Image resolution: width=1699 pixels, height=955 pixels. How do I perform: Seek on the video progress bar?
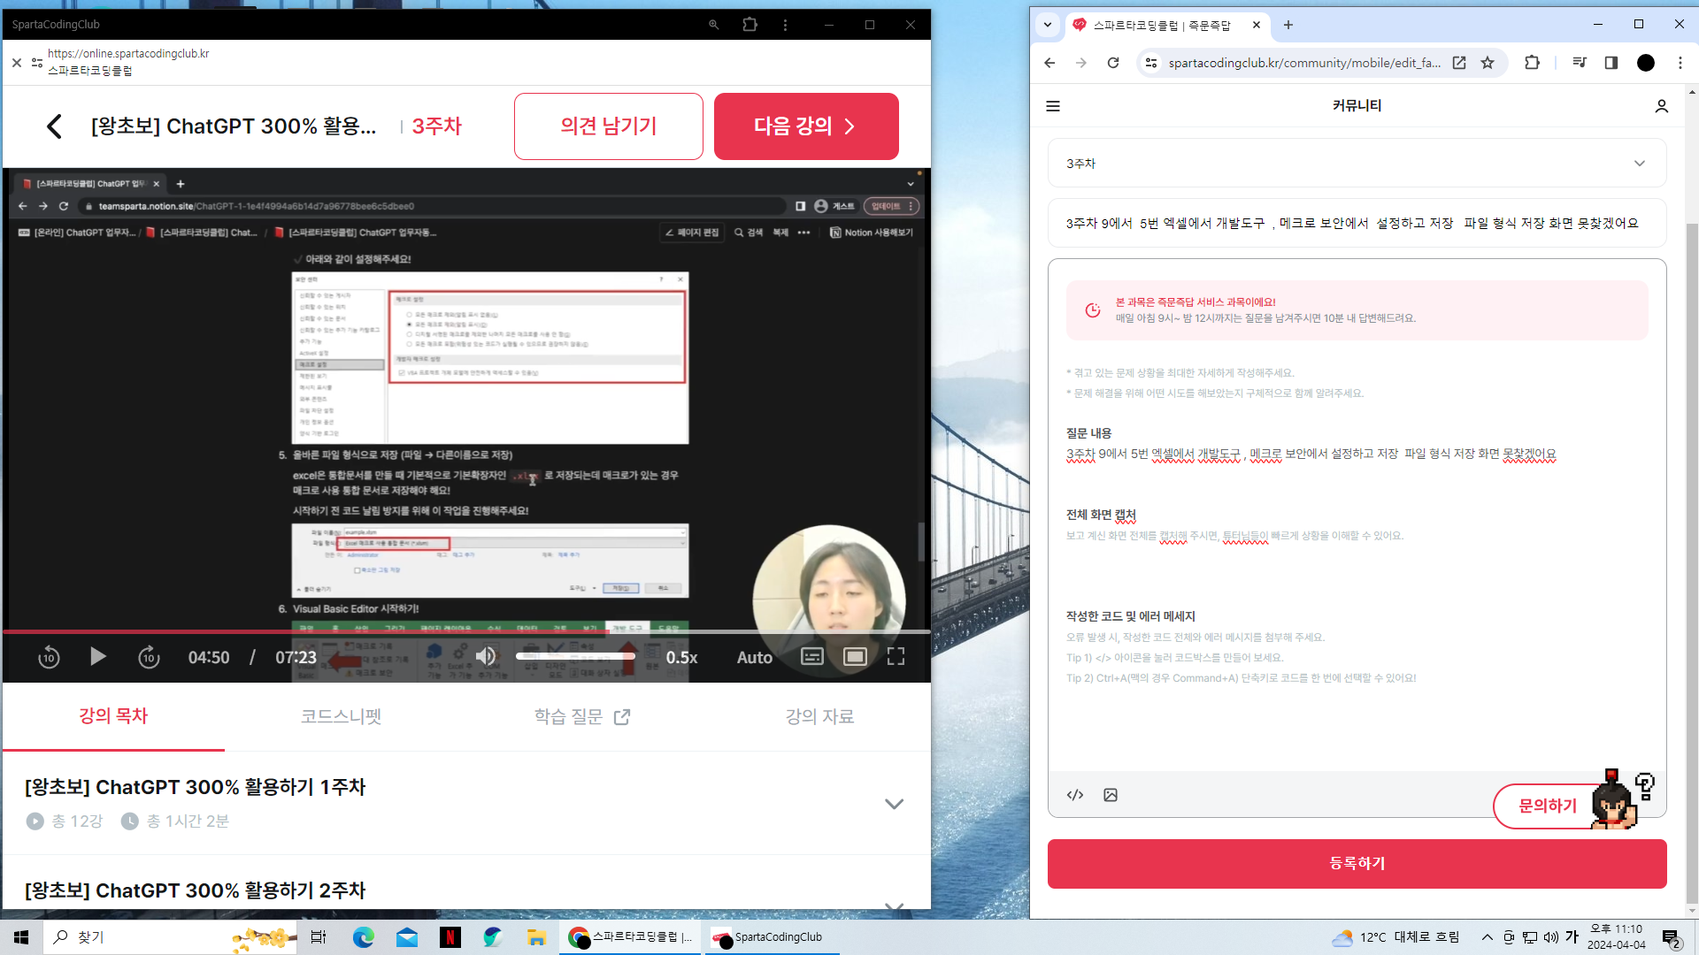pyautogui.click(x=466, y=631)
